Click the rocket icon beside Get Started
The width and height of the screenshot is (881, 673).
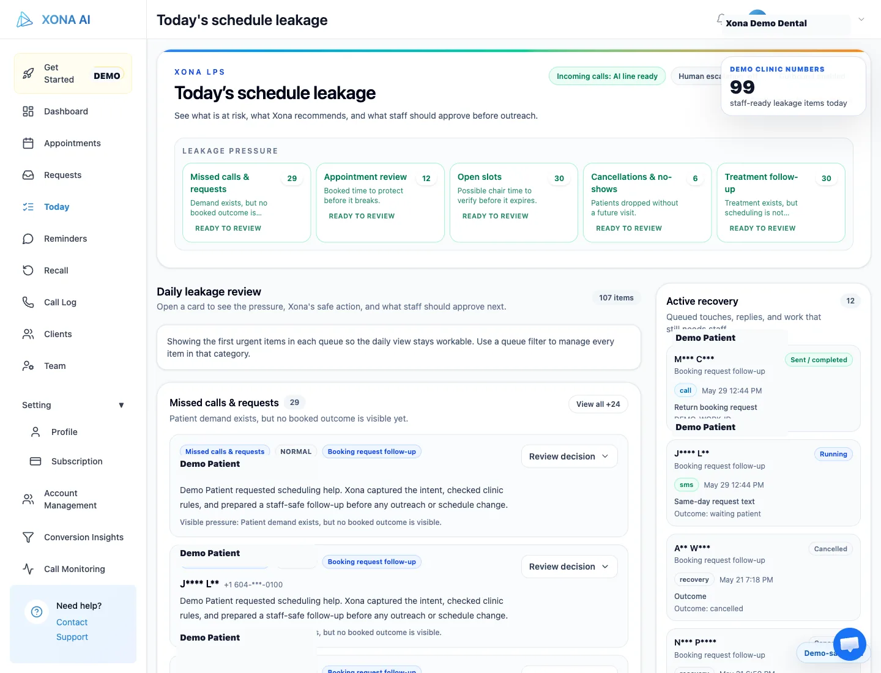(28, 73)
